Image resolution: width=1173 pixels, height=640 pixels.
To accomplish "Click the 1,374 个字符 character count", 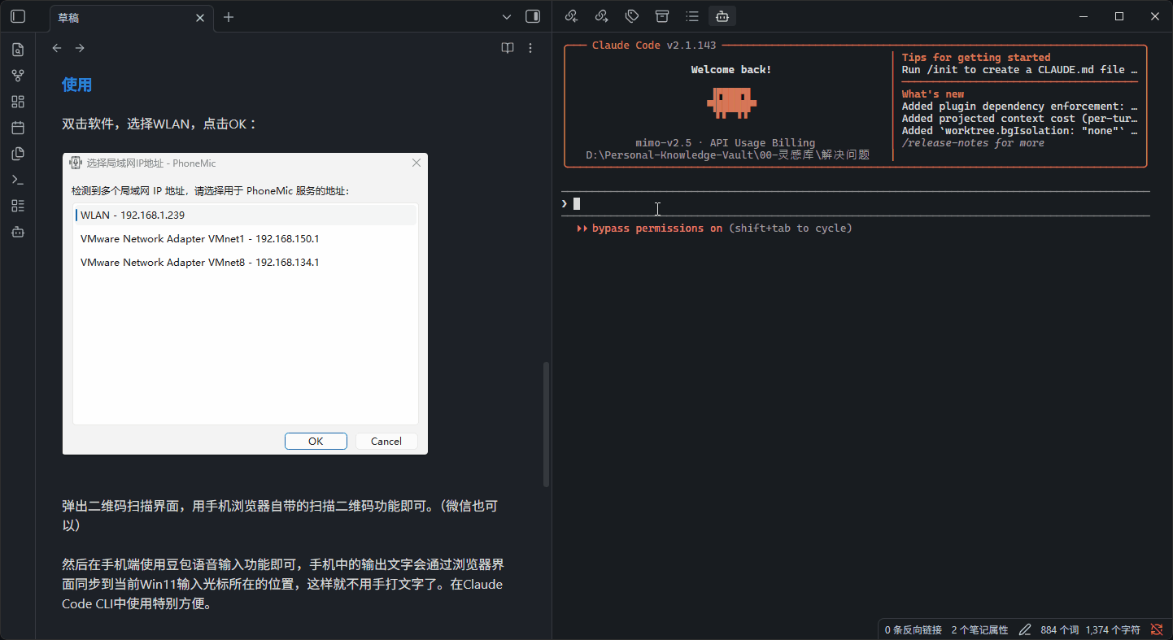I will tap(1113, 629).
